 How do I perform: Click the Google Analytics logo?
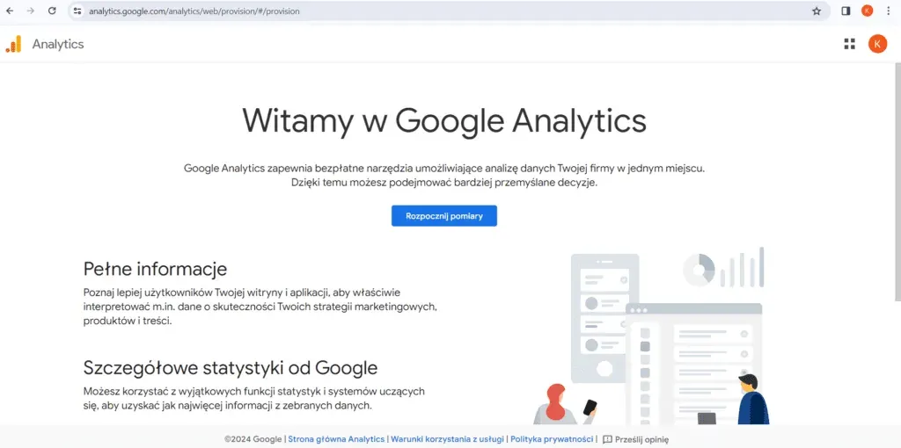[13, 44]
